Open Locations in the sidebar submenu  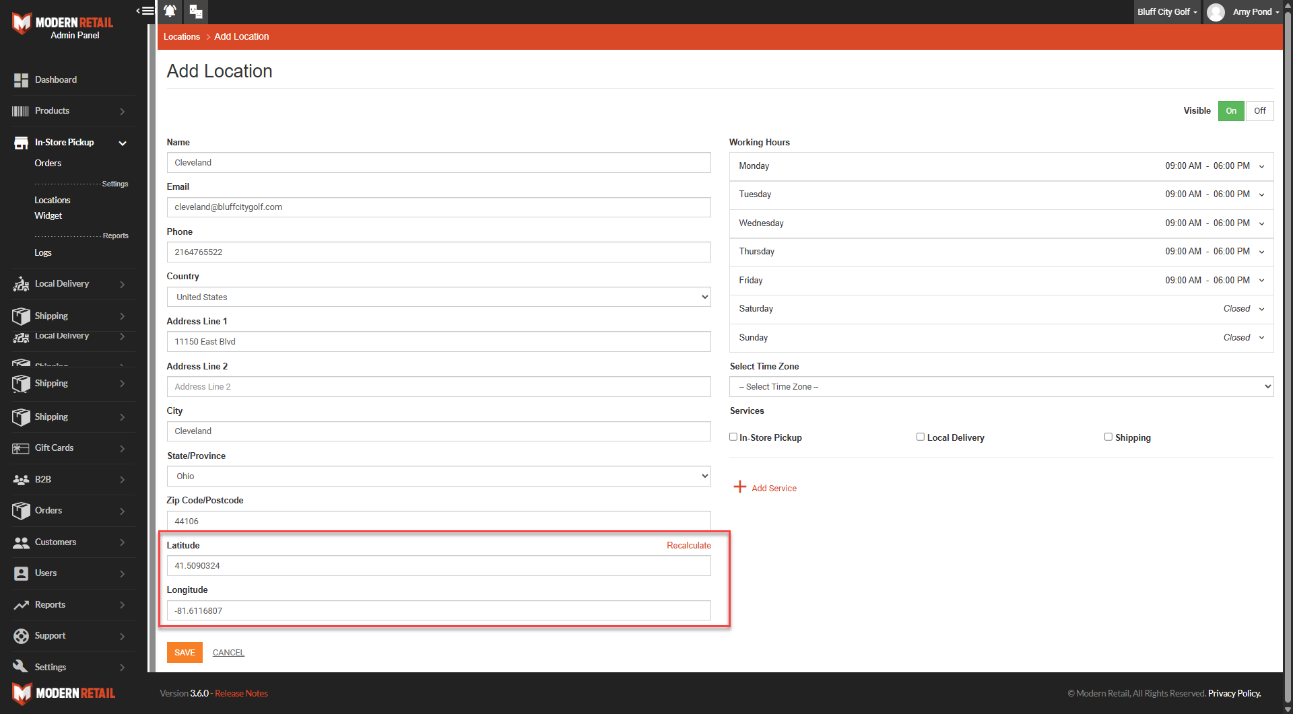[x=53, y=200]
